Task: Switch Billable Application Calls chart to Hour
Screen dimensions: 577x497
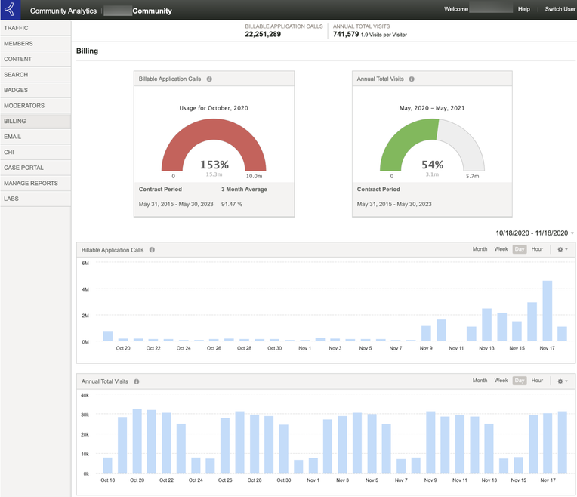Action: tap(537, 249)
